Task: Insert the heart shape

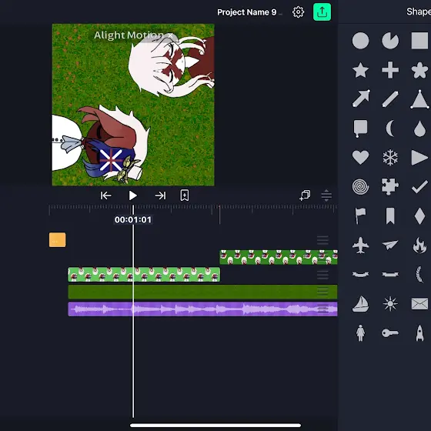Action: 360,158
